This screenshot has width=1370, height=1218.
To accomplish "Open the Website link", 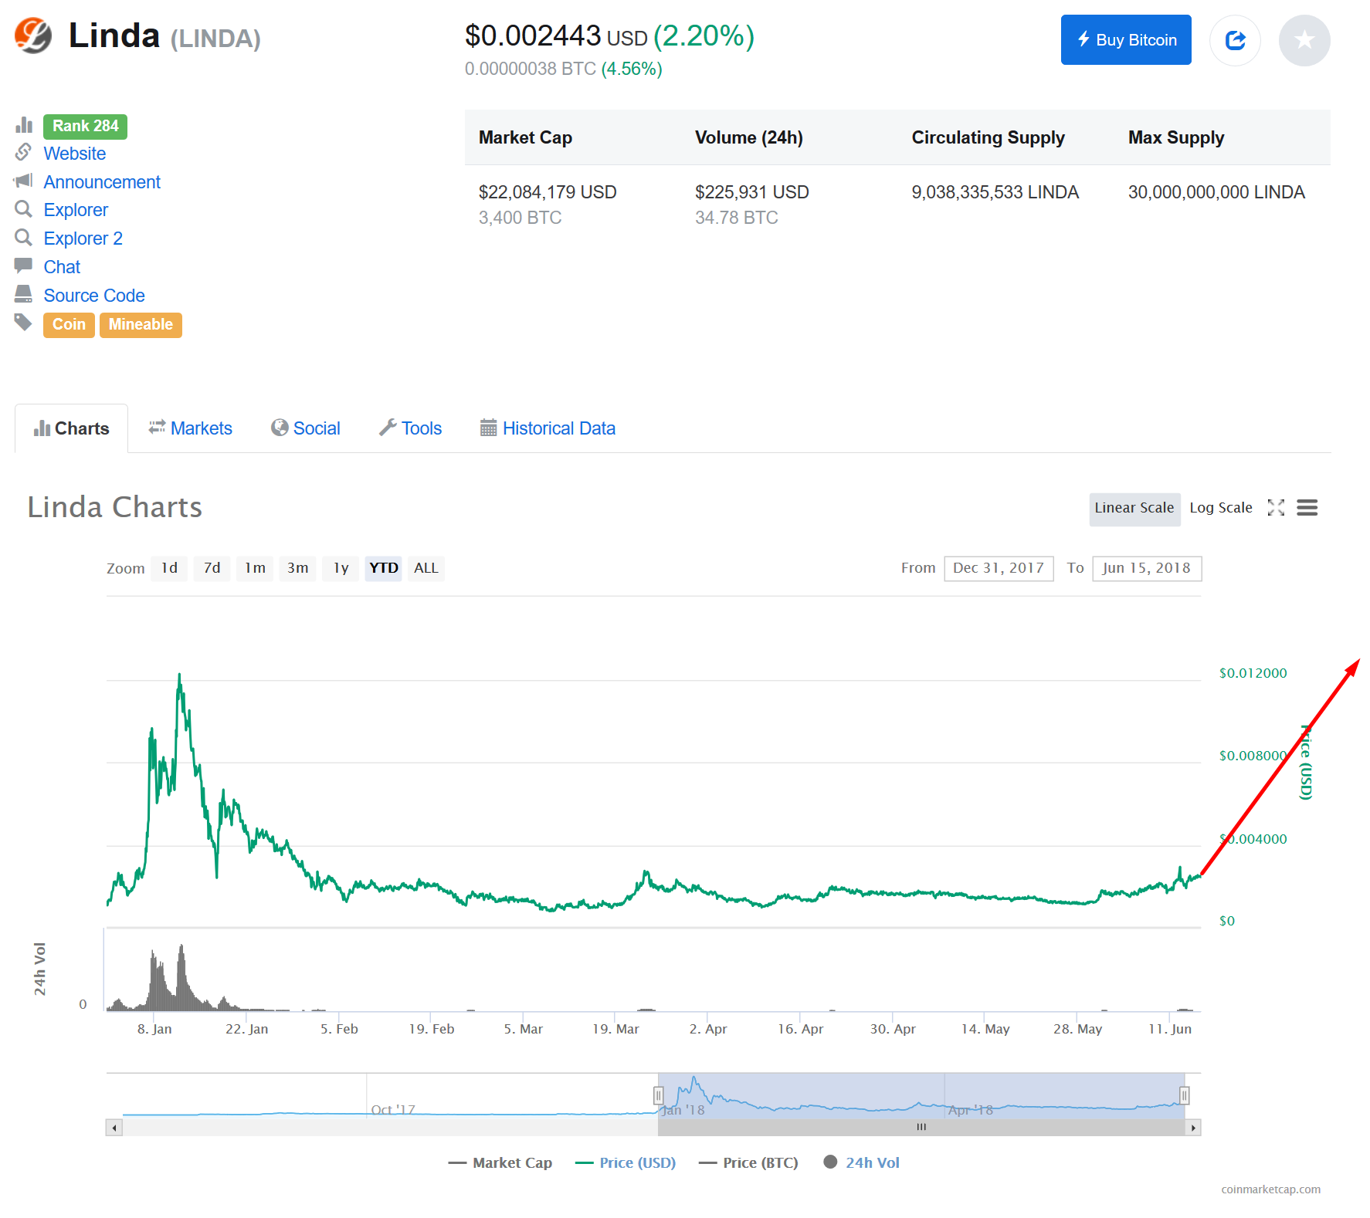I will (75, 154).
